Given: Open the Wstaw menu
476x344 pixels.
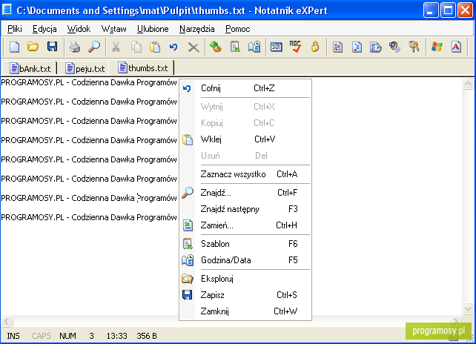Looking at the screenshot, I should (114, 29).
